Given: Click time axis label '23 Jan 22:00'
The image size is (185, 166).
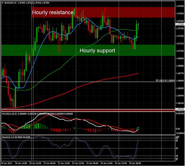Looking at the screenshot, I should pos(78,163).
